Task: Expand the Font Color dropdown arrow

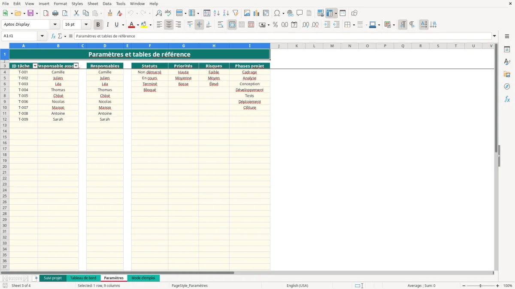Action: click(138, 25)
